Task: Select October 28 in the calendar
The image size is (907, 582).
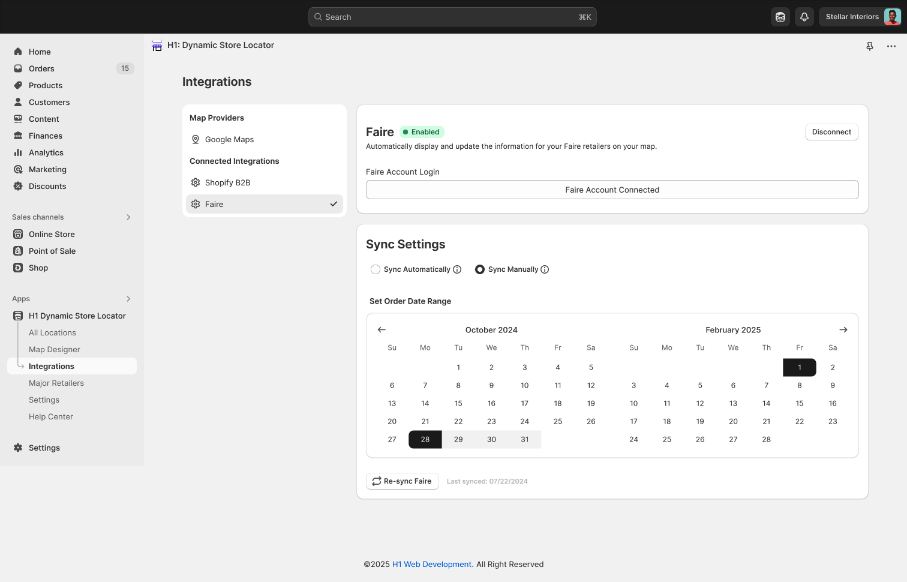Action: 425,439
